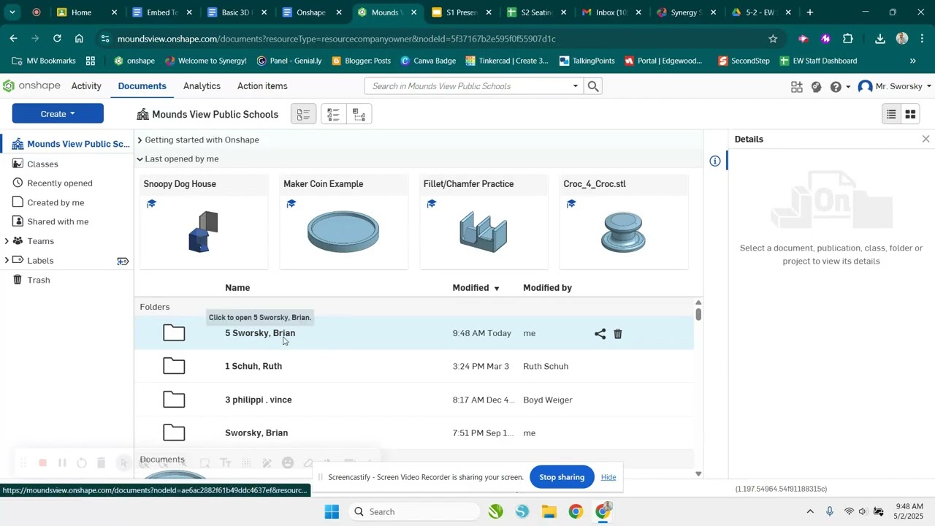Sort by the Name column header

pyautogui.click(x=237, y=288)
